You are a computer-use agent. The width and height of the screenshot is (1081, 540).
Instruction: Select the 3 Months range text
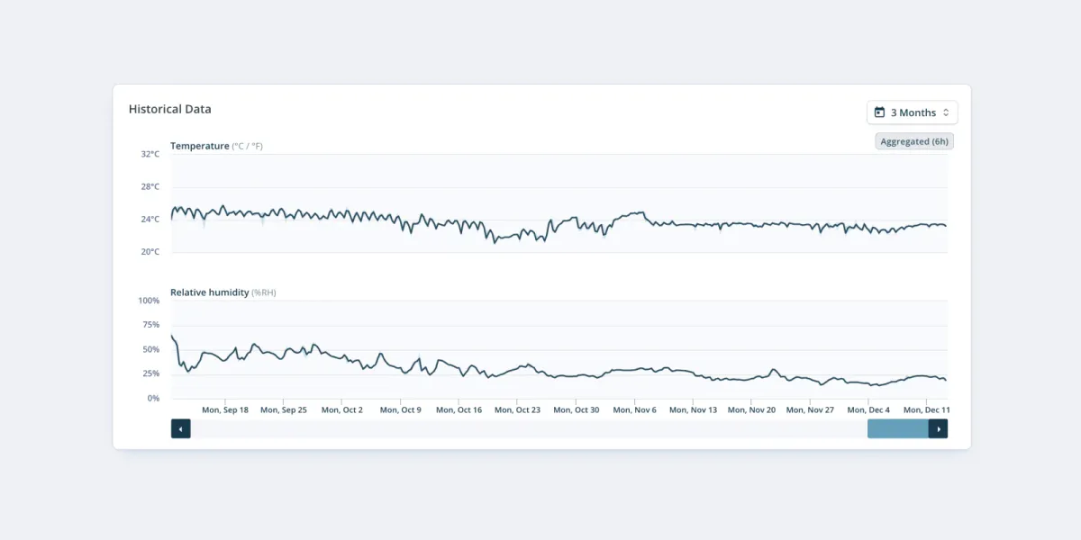point(913,112)
